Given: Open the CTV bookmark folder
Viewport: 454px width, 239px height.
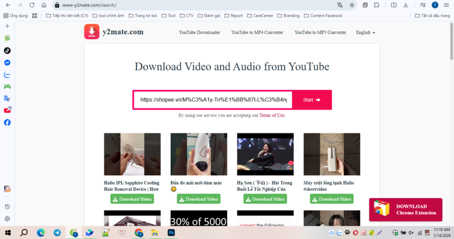Looking at the screenshot, I should tap(187, 16).
